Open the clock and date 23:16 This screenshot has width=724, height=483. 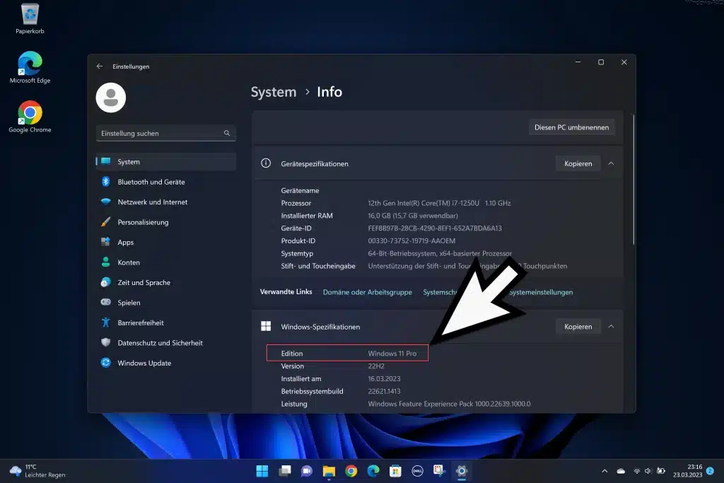click(x=687, y=471)
